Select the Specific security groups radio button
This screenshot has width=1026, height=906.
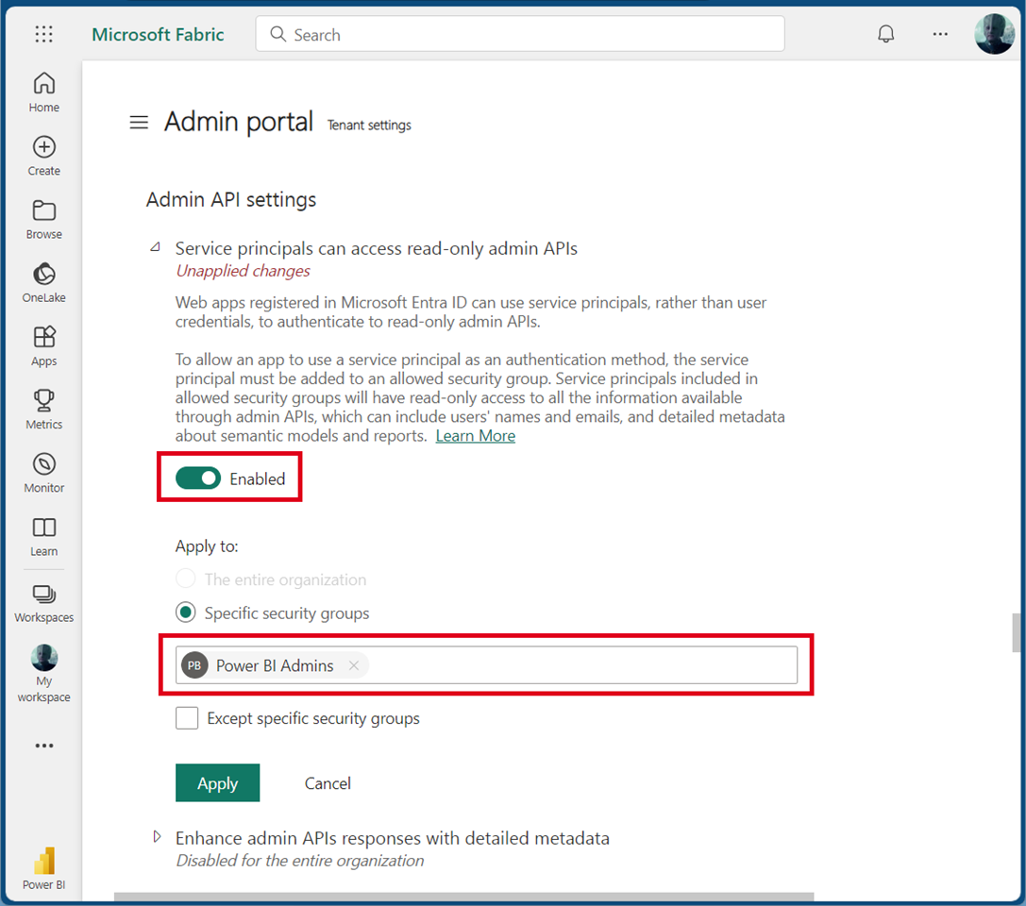coord(186,613)
